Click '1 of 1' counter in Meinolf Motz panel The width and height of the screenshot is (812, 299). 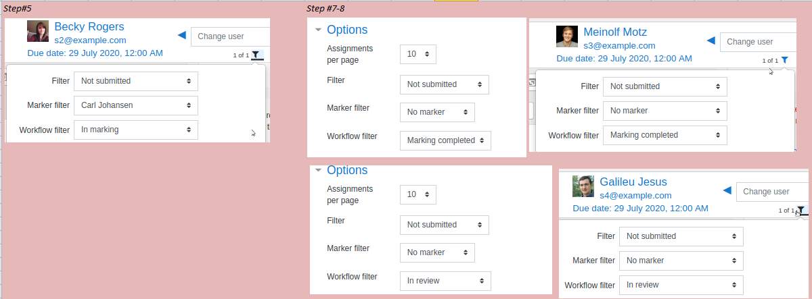click(770, 61)
